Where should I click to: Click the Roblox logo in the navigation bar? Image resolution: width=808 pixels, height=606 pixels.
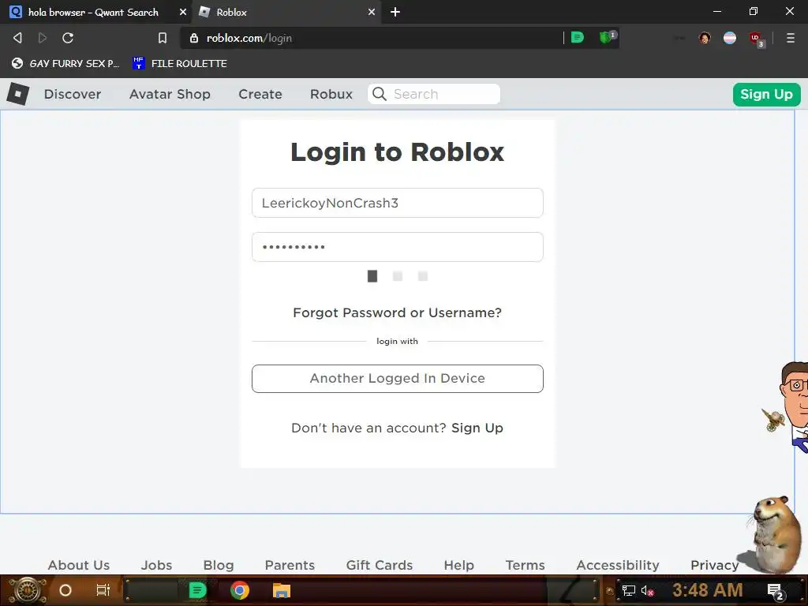click(18, 95)
